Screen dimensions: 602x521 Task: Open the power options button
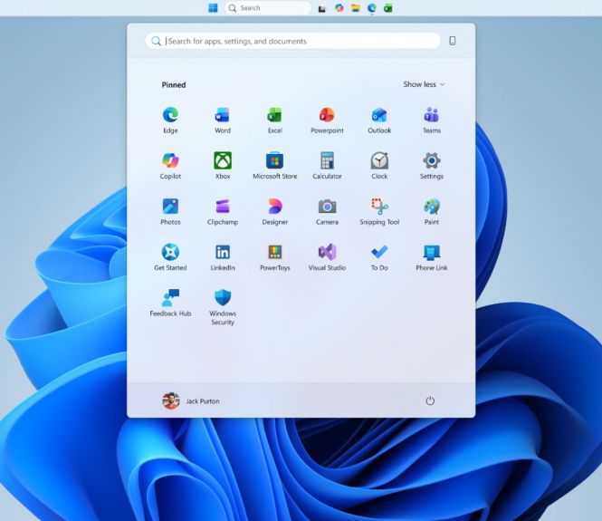point(430,400)
